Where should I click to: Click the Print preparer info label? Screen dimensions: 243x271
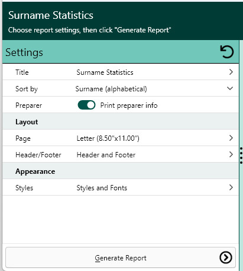click(129, 105)
